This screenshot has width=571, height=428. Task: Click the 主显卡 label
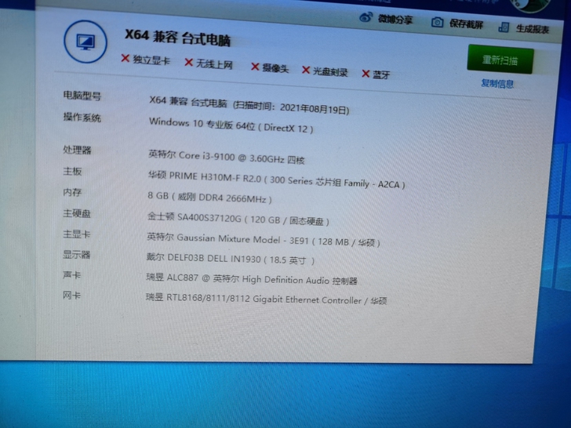pos(77,234)
